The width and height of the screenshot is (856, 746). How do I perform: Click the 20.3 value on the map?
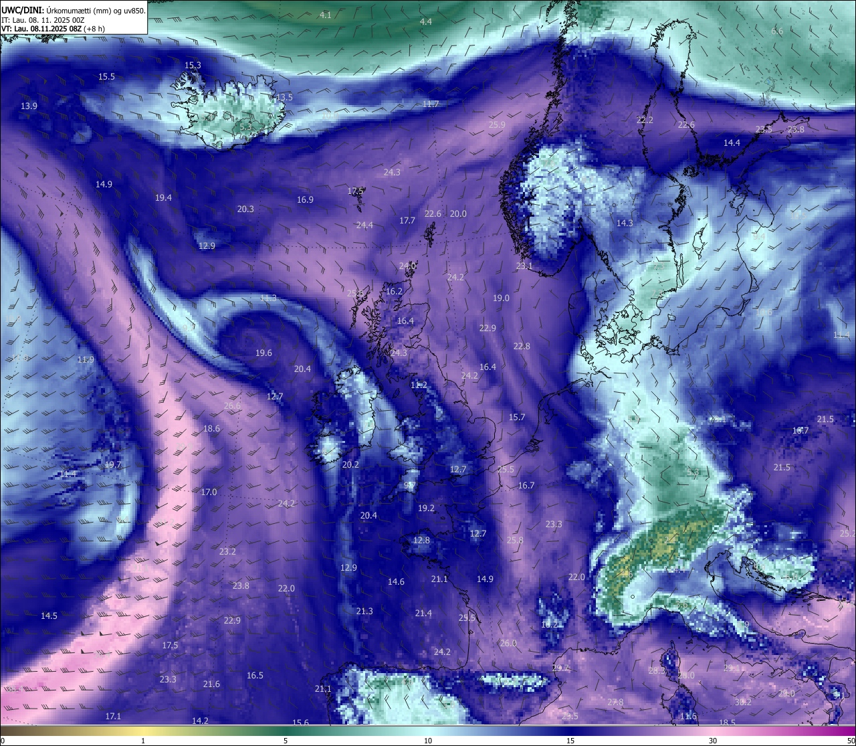[x=245, y=209]
